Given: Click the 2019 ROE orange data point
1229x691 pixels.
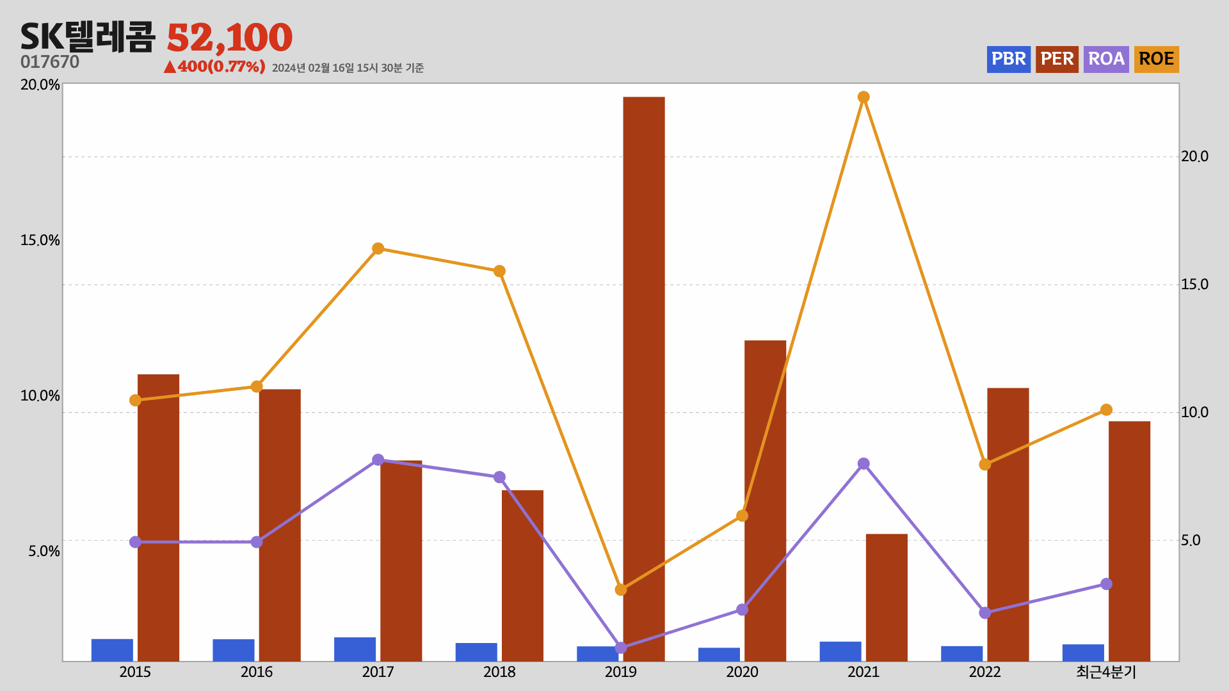Looking at the screenshot, I should tap(621, 589).
